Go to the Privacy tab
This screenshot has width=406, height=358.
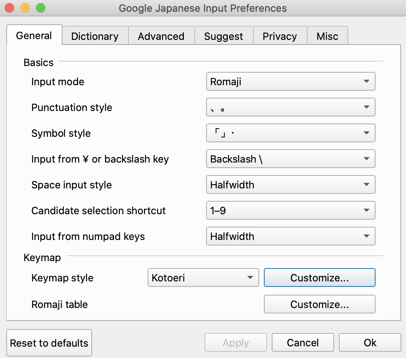280,36
